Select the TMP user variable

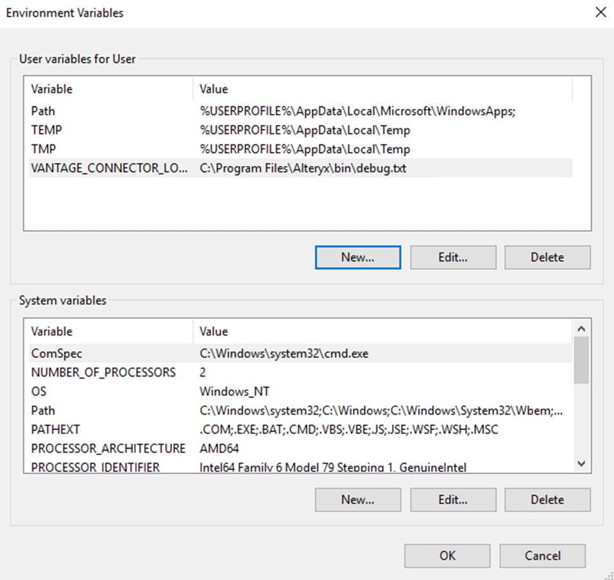tap(301, 149)
